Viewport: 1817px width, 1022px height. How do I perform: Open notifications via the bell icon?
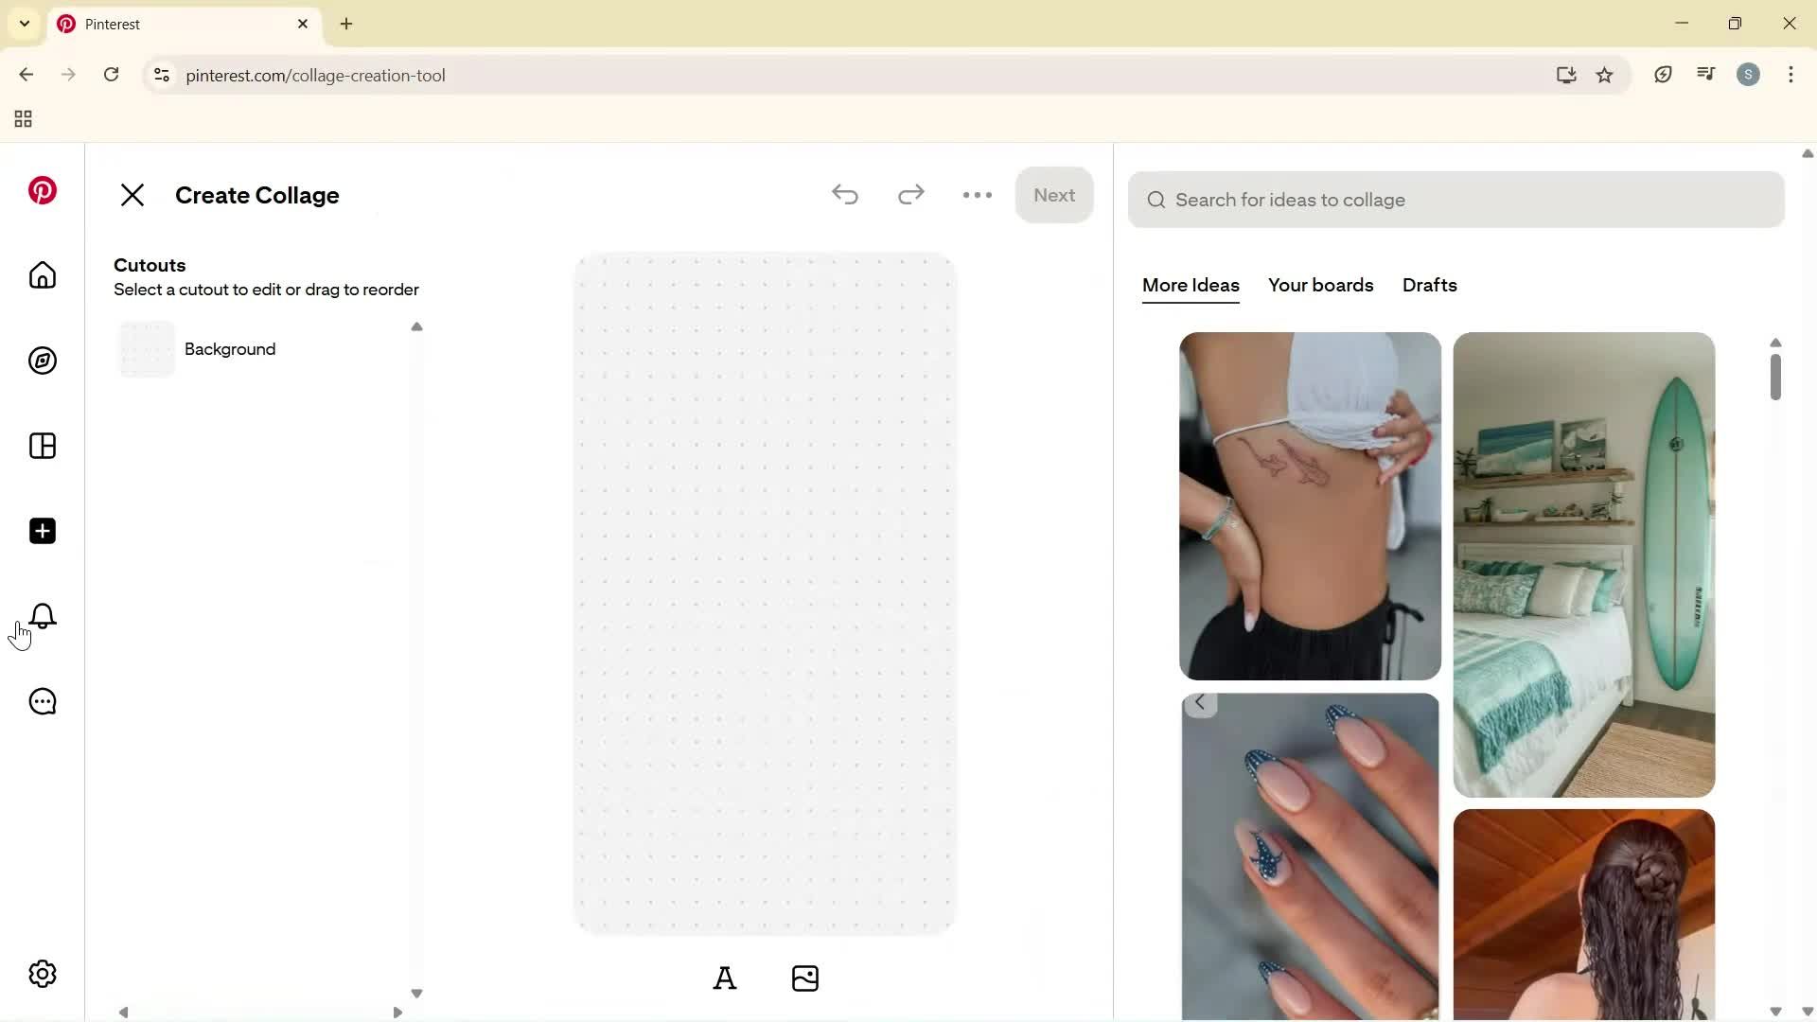pyautogui.click(x=42, y=616)
